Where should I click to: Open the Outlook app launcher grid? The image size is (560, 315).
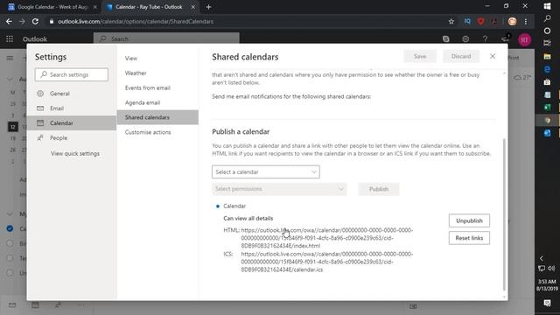[x=10, y=38]
